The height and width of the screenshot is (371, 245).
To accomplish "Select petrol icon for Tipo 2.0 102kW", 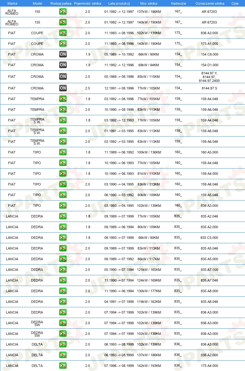I will (63, 205).
